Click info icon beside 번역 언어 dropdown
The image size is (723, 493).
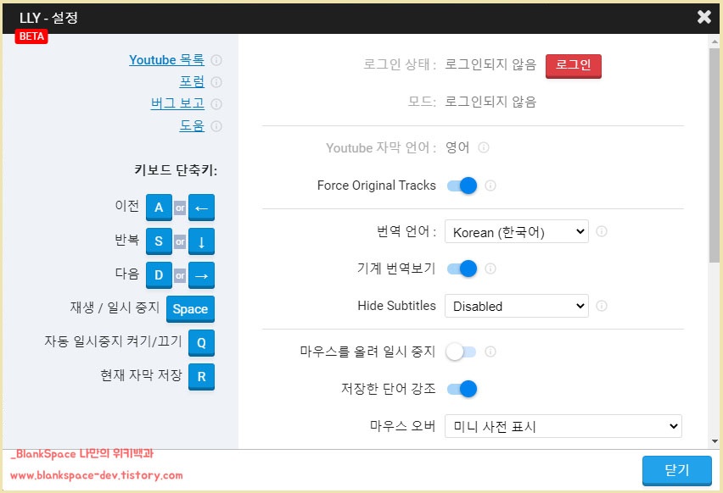(602, 231)
